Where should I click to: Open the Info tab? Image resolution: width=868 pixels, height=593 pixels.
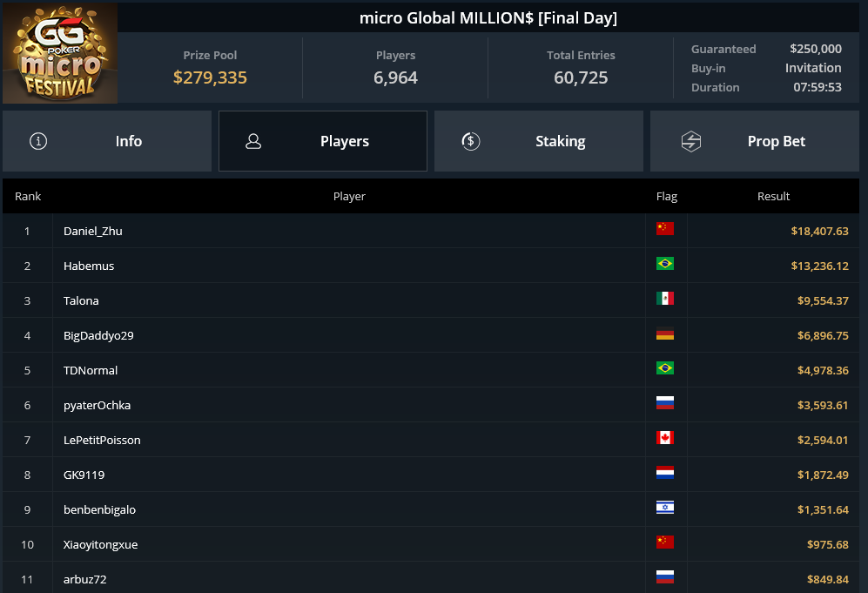click(x=107, y=141)
